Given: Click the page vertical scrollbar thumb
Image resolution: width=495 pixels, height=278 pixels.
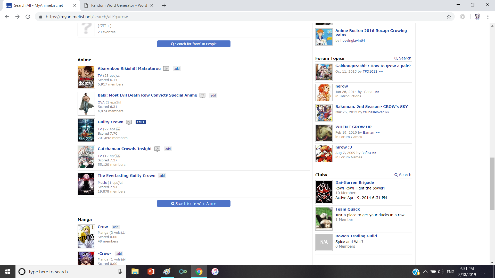Looking at the screenshot, I should coord(492,183).
